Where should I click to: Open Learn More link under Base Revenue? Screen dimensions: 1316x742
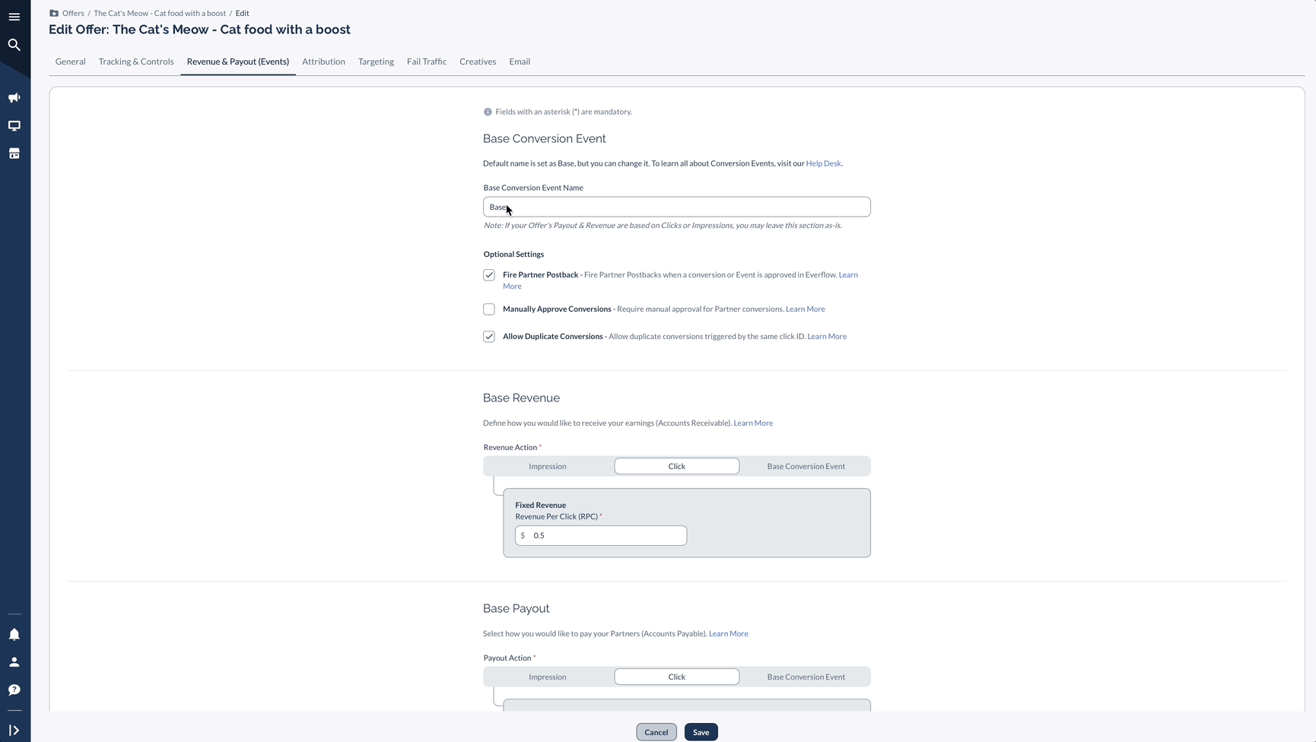coord(753,423)
